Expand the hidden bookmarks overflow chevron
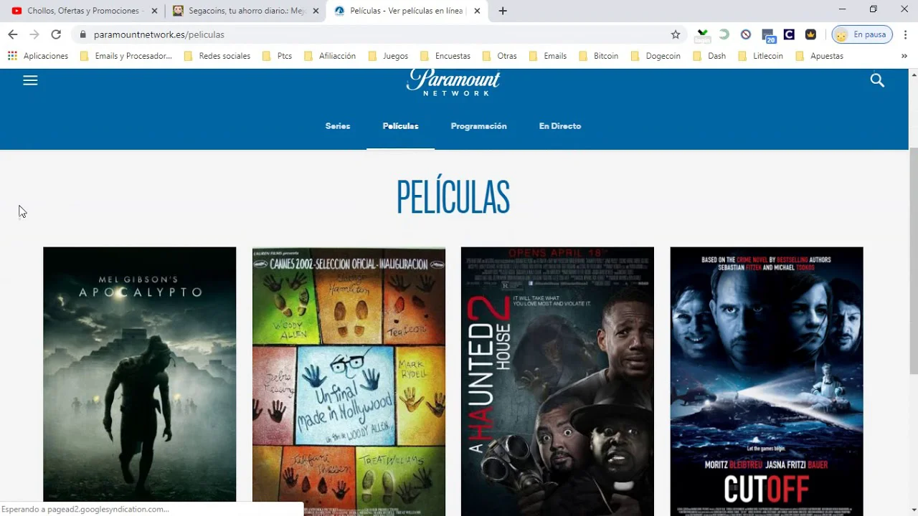The image size is (918, 516). pyautogui.click(x=904, y=56)
